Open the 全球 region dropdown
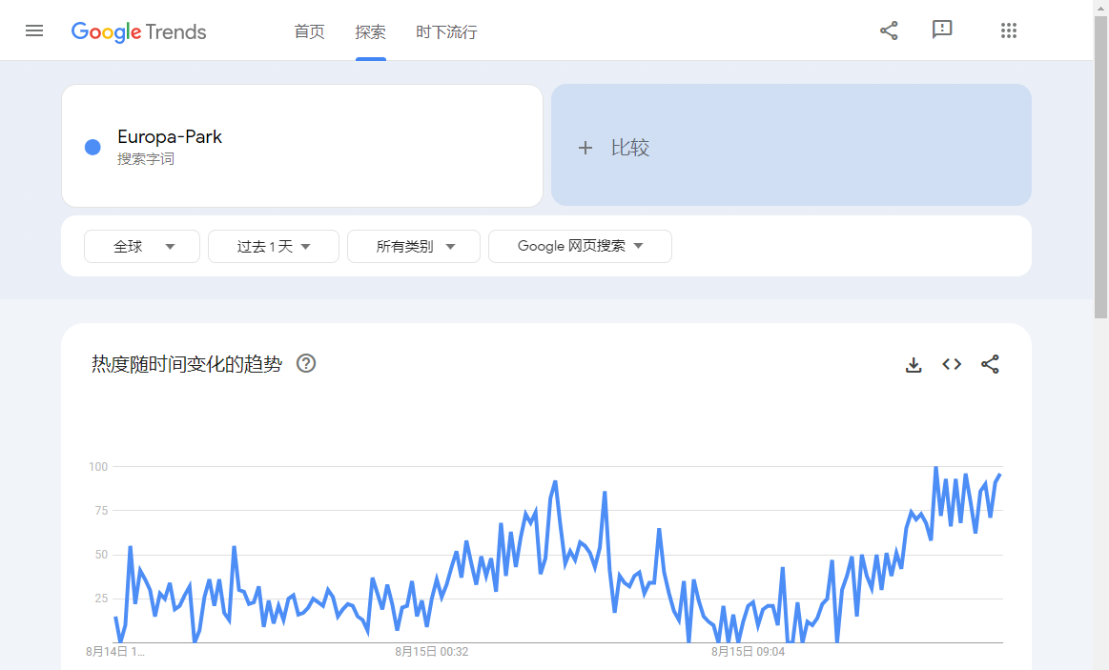This screenshot has width=1109, height=670. point(142,246)
